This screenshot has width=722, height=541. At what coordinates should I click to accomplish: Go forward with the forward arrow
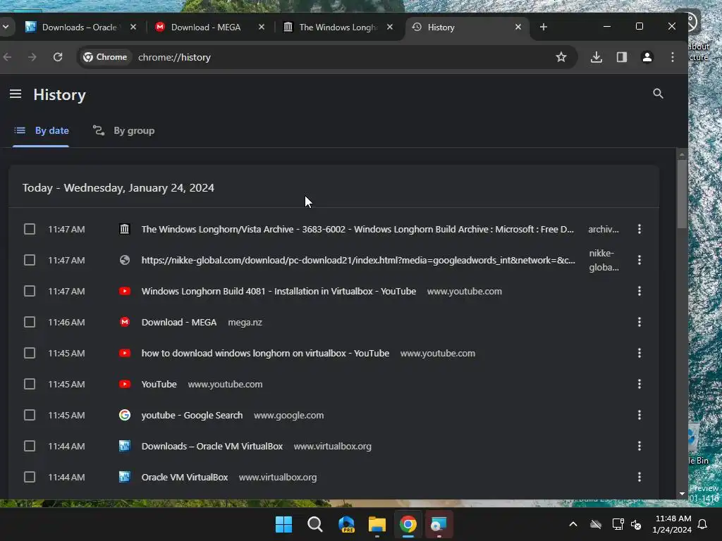32,57
